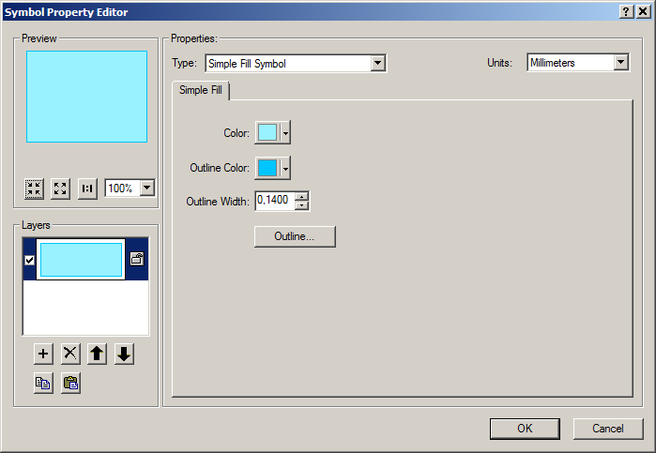Click the help question mark button
This screenshot has width=656, height=453.
click(626, 11)
